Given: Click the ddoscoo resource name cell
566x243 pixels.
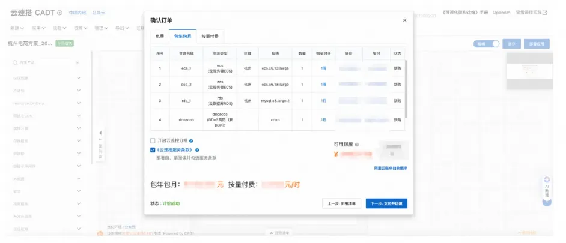Looking at the screenshot, I should (186, 119).
